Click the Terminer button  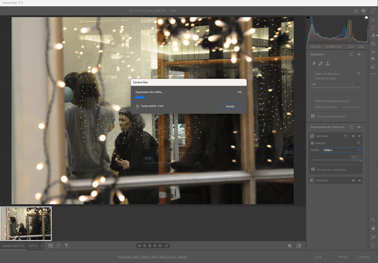(364, 257)
